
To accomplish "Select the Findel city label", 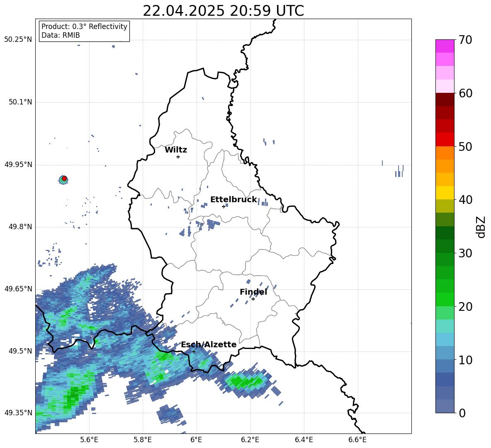I will 253,292.
